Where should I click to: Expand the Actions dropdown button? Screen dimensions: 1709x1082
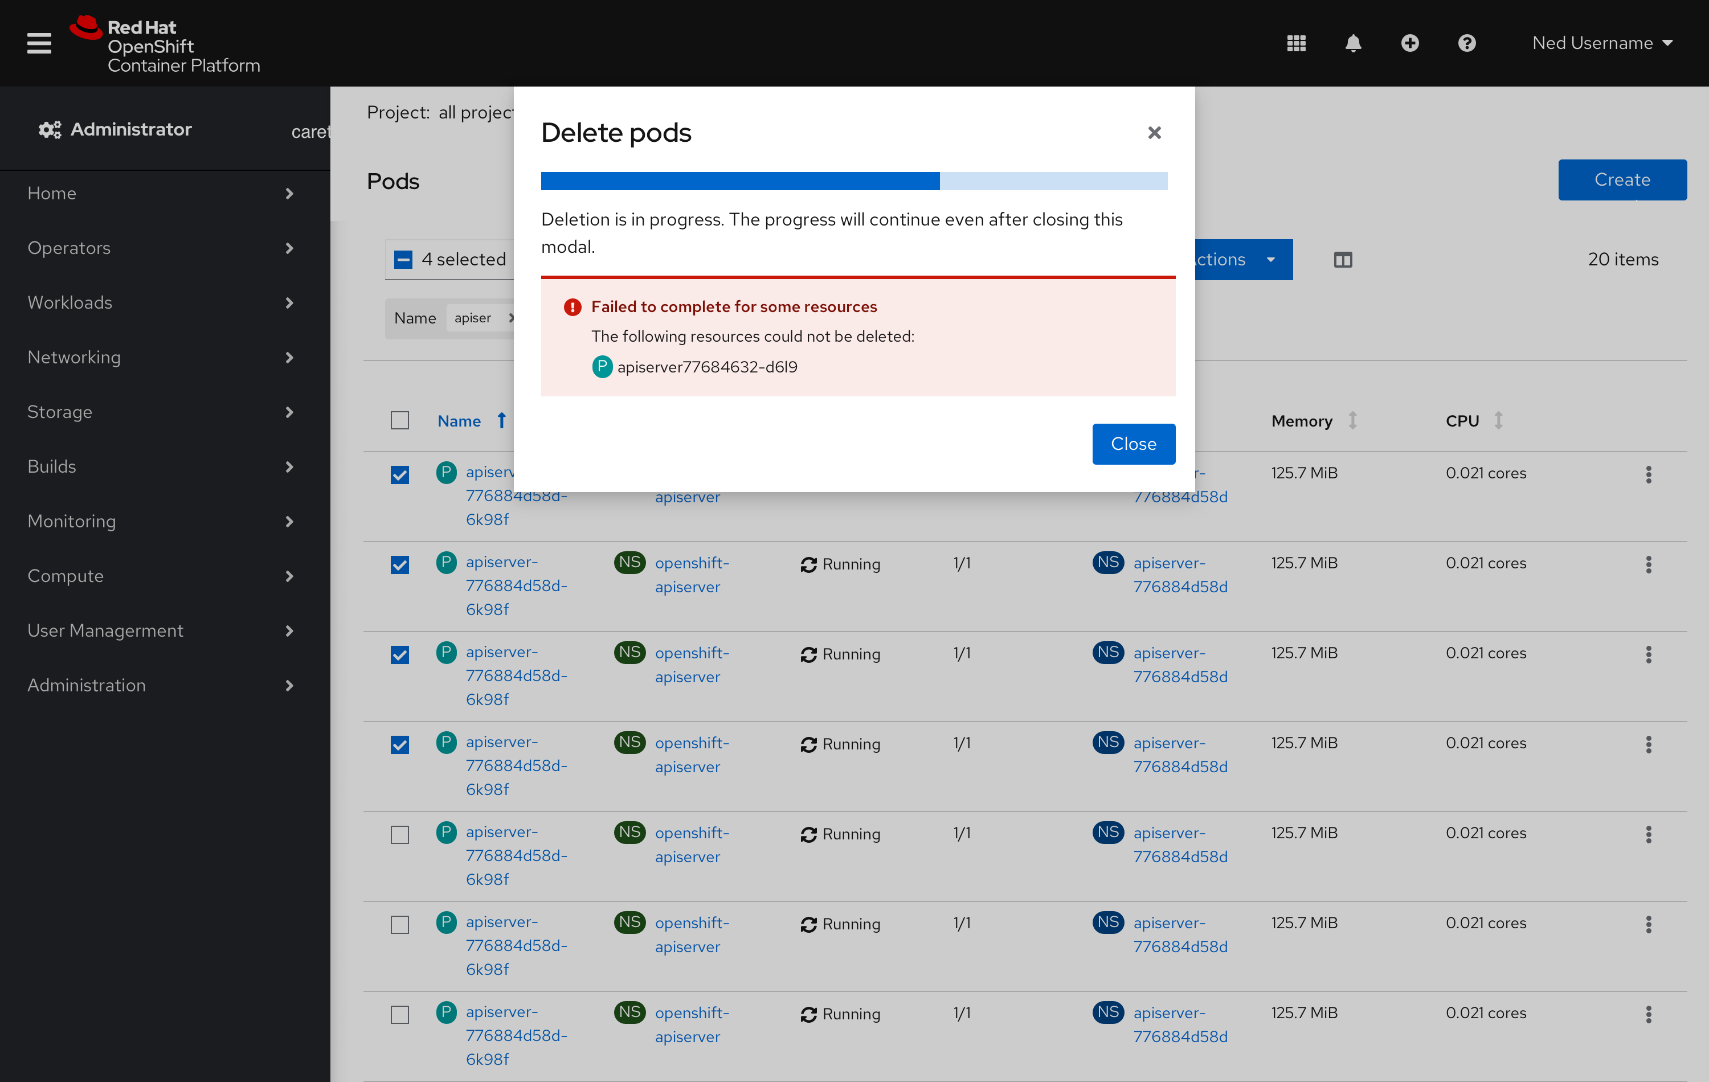[x=1272, y=259]
